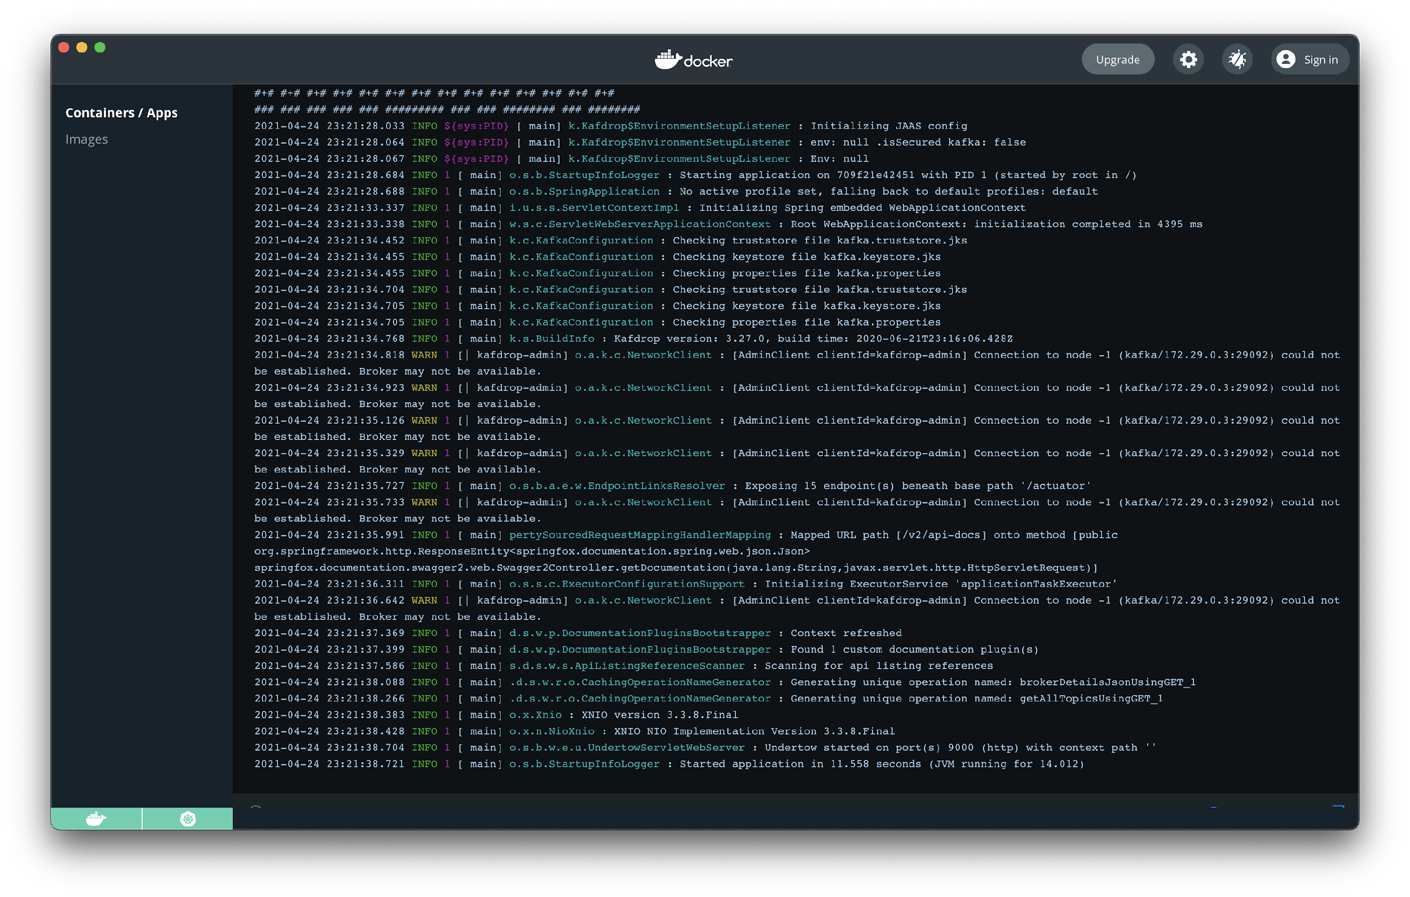The height and width of the screenshot is (897, 1410).
Task: Click 'XNIO NIO Implementation Version' log line
Action: (x=574, y=731)
